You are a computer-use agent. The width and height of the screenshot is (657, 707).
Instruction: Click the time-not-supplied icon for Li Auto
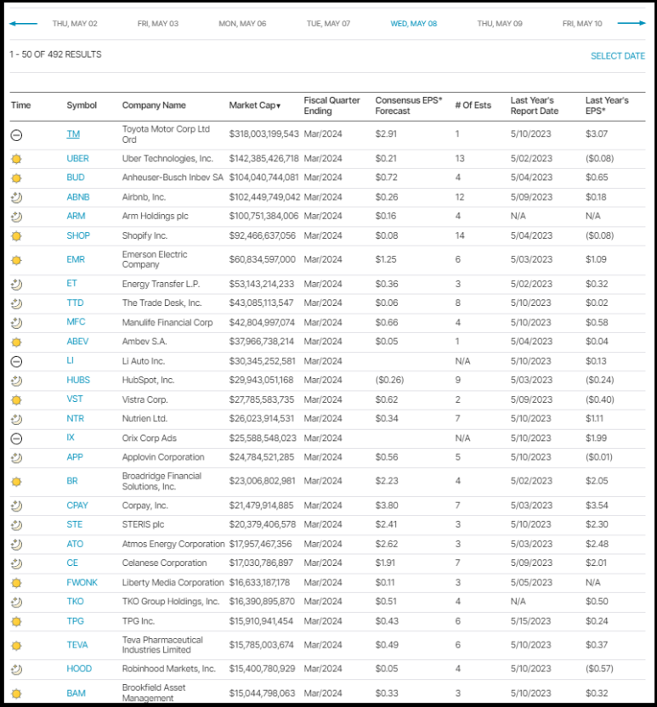(x=17, y=362)
